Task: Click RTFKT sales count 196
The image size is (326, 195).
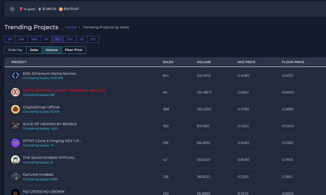Action: (166, 143)
